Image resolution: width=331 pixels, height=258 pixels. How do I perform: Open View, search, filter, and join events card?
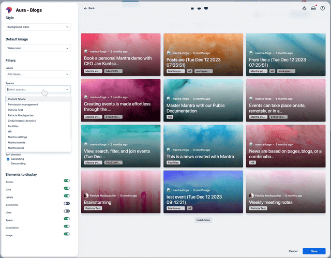pyautogui.click(x=121, y=146)
